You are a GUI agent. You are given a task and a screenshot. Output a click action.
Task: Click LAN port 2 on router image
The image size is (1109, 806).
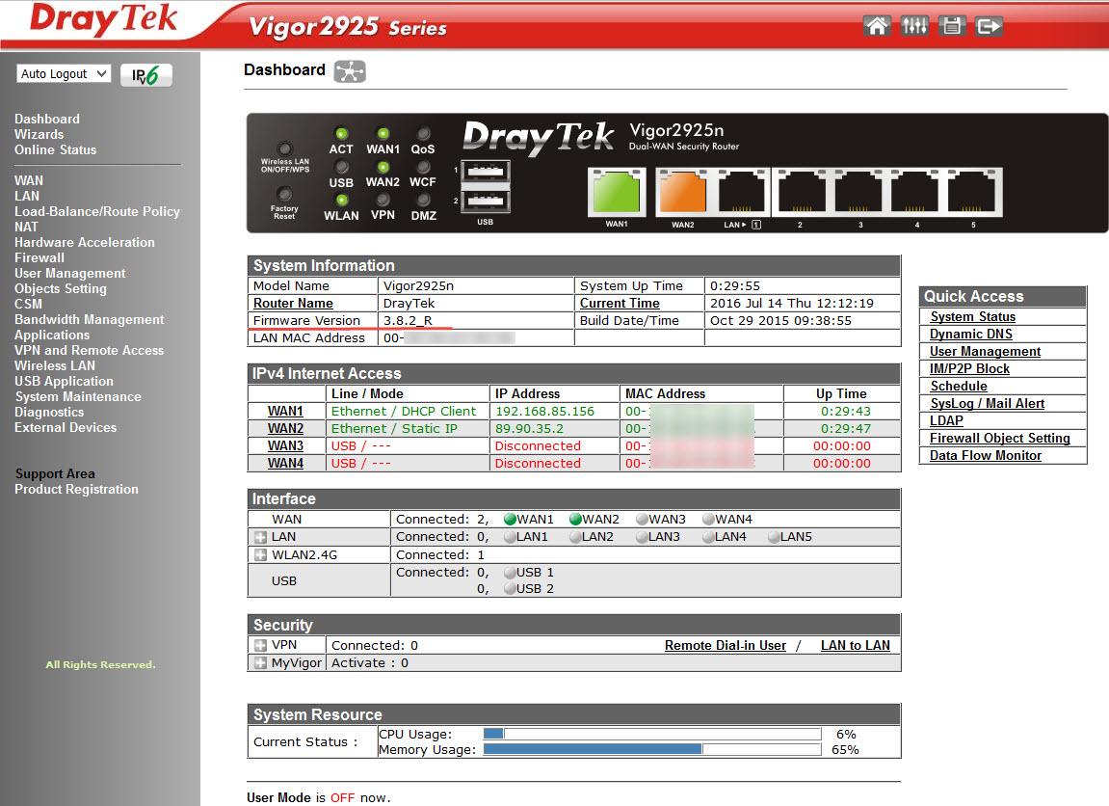pyautogui.click(x=802, y=192)
